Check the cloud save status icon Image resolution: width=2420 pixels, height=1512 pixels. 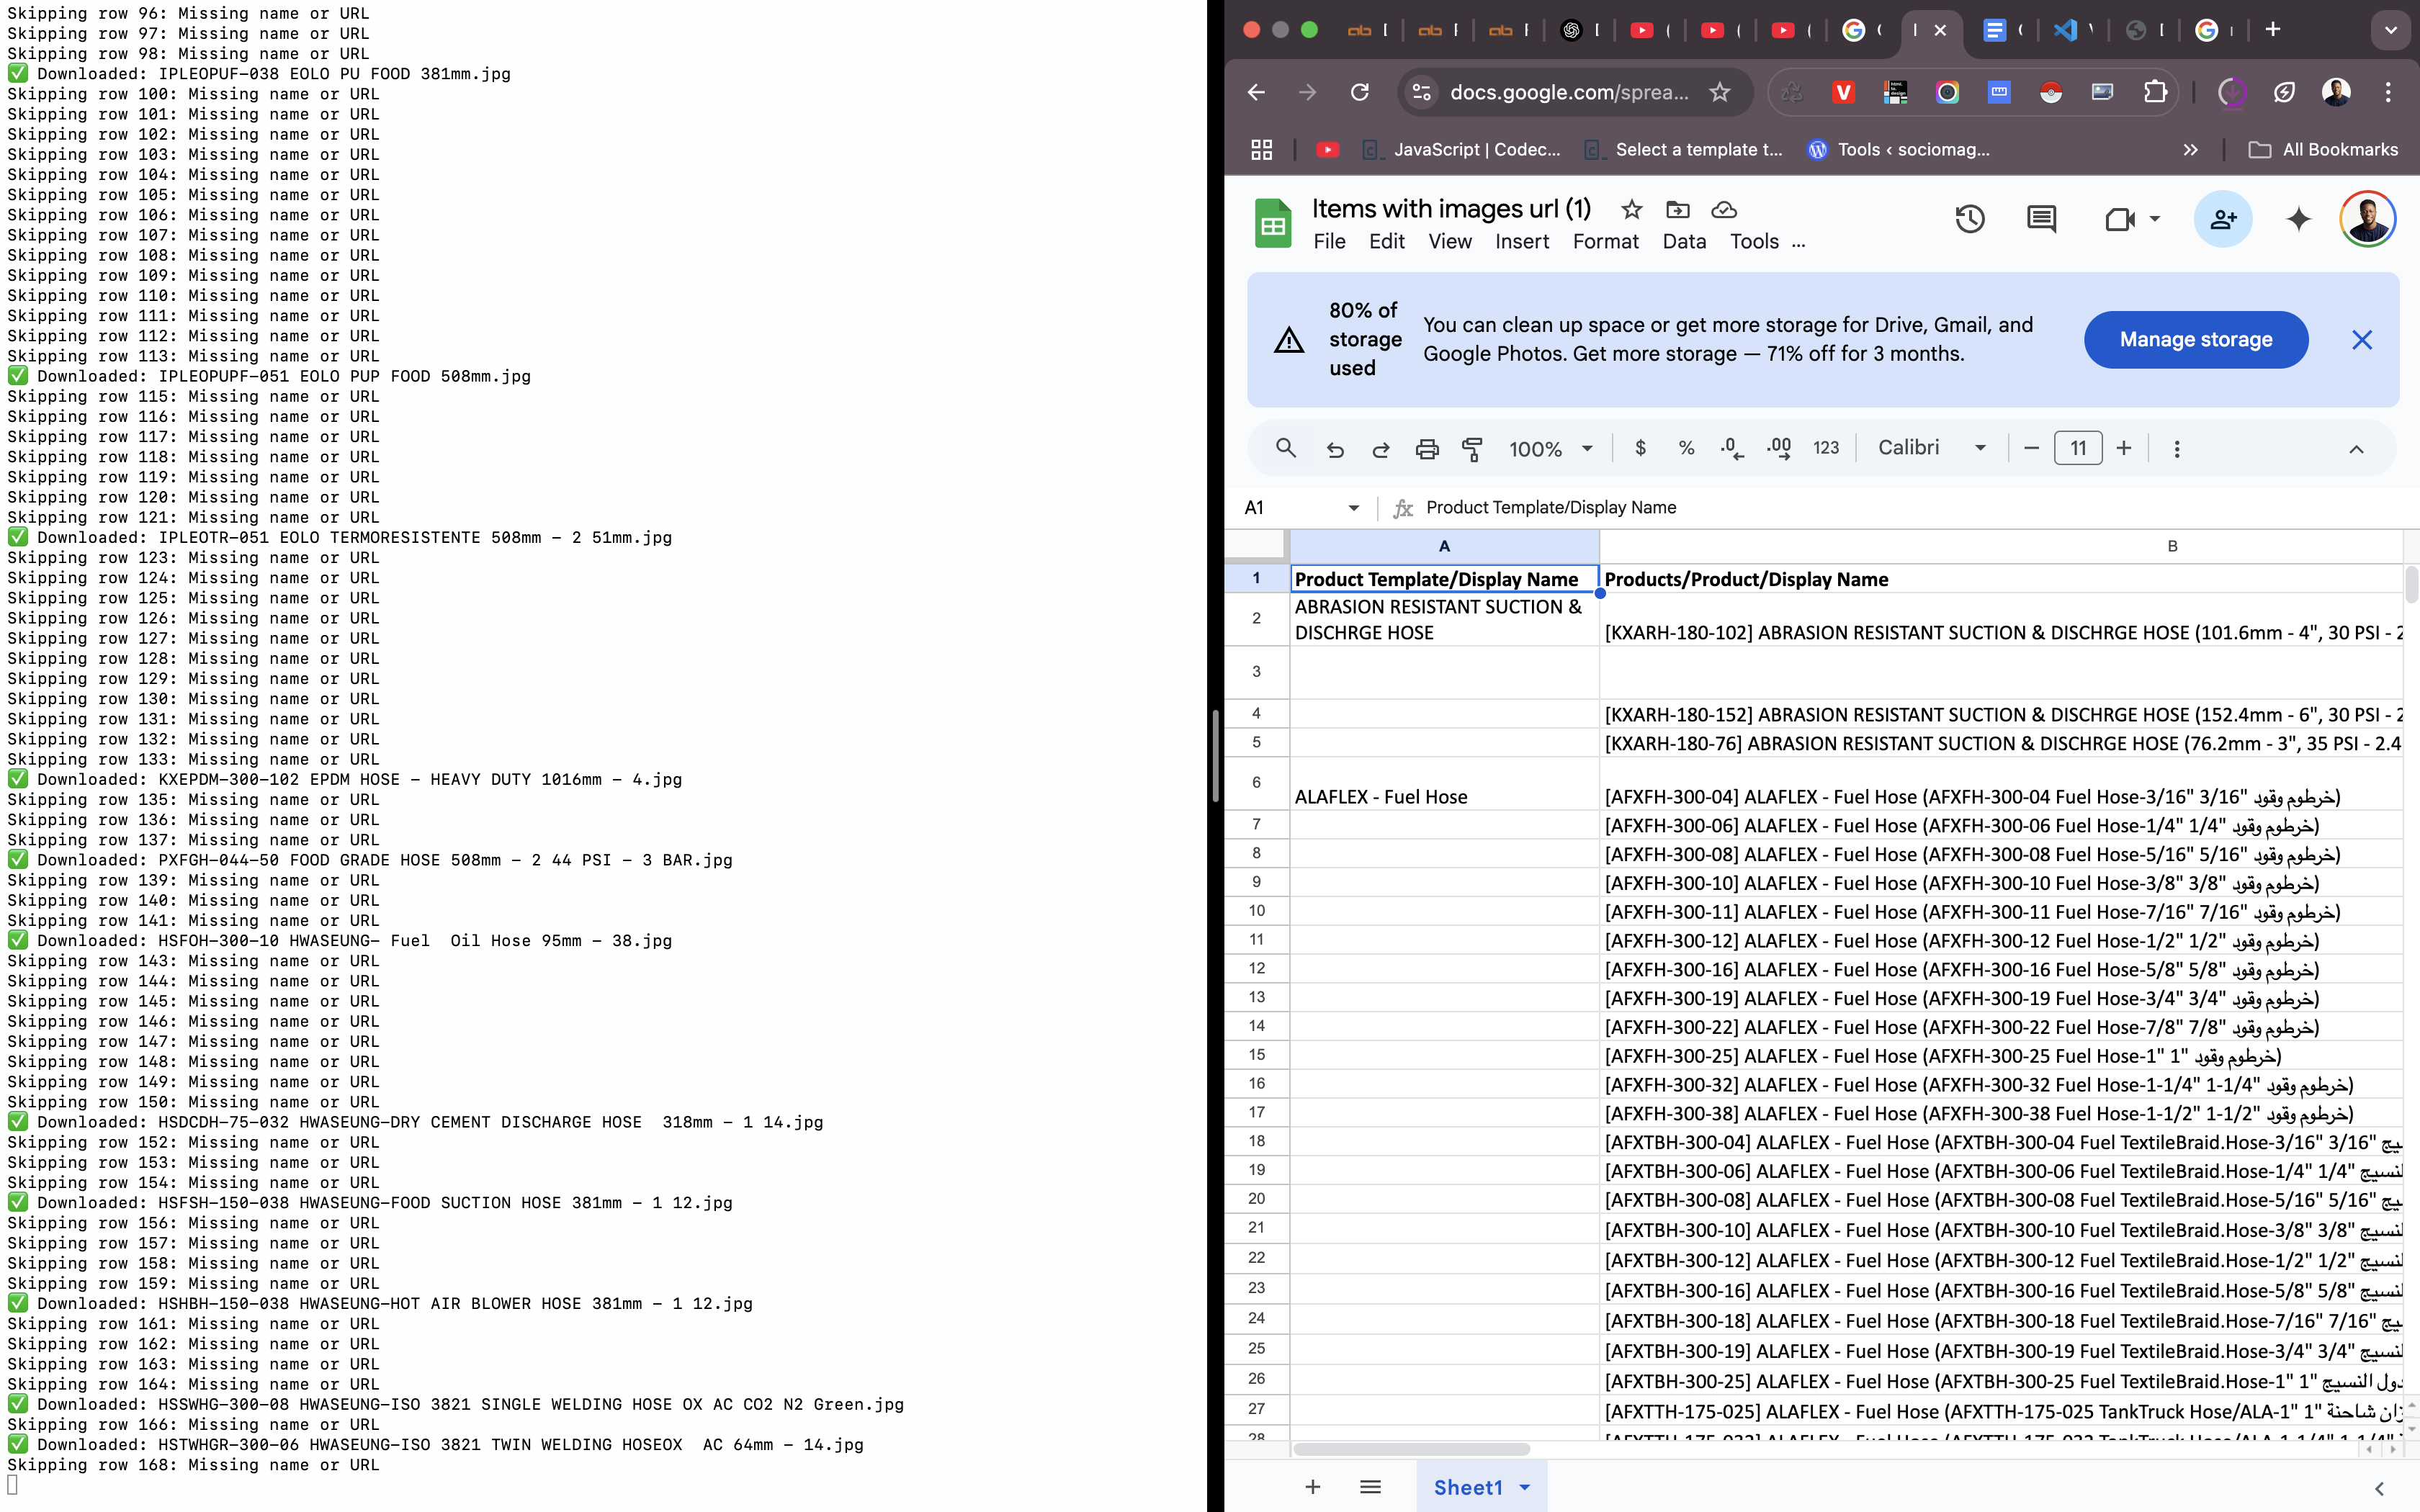tap(1724, 209)
